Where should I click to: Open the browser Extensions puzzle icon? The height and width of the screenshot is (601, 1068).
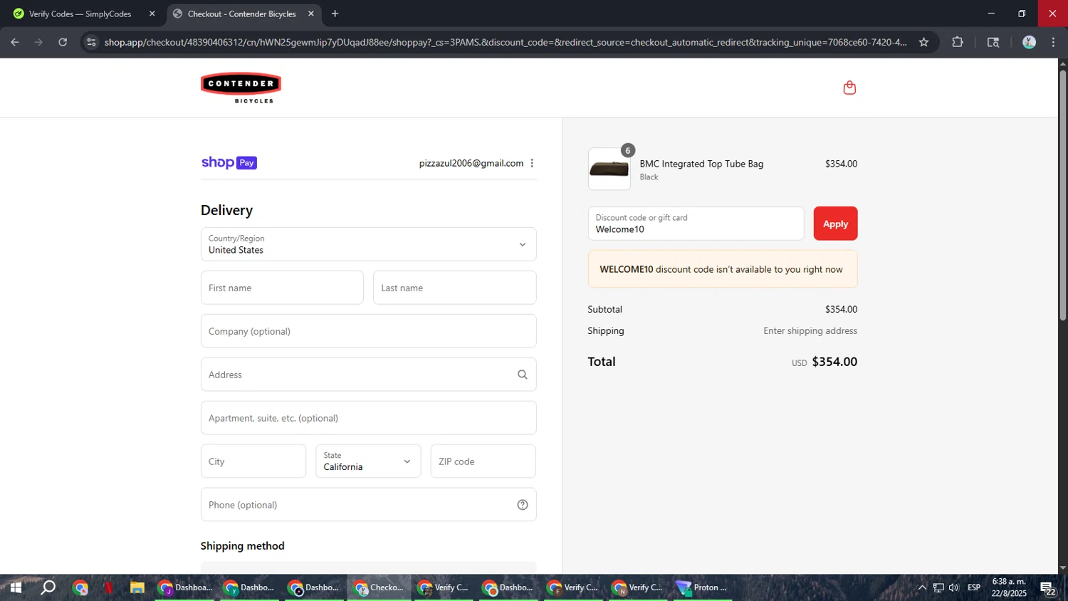pyautogui.click(x=958, y=42)
